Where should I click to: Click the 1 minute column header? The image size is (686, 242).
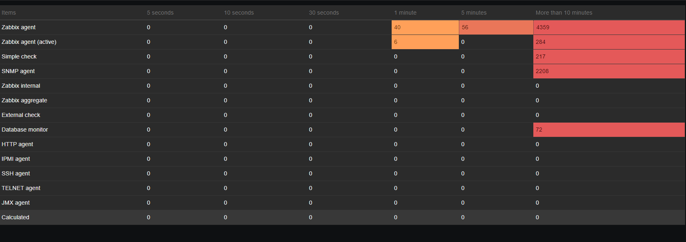click(x=405, y=13)
